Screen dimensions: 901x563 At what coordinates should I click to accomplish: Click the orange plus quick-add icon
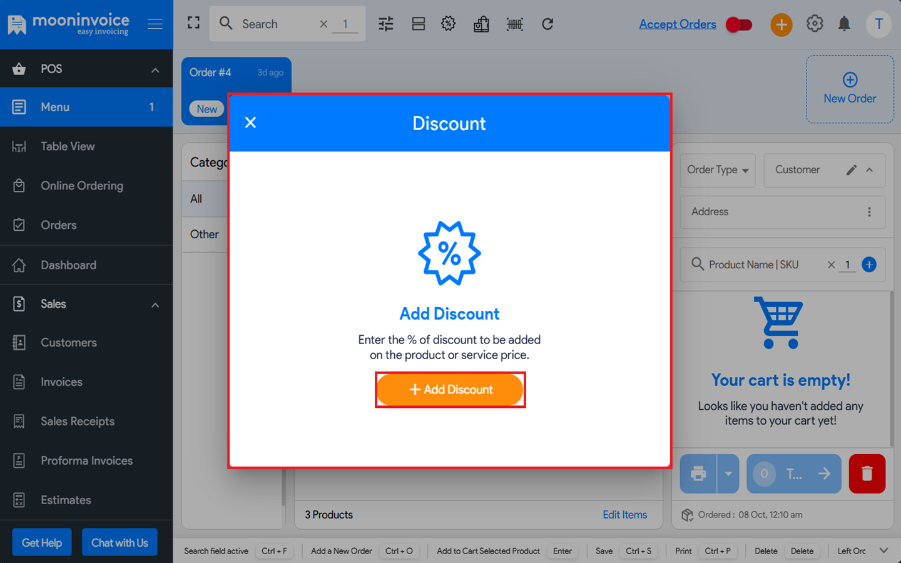pyautogui.click(x=781, y=24)
